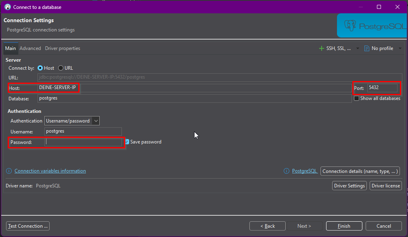Screen dimensions: 408x237
Task: Expand the No profile dropdown arrow
Action: click(x=400, y=48)
